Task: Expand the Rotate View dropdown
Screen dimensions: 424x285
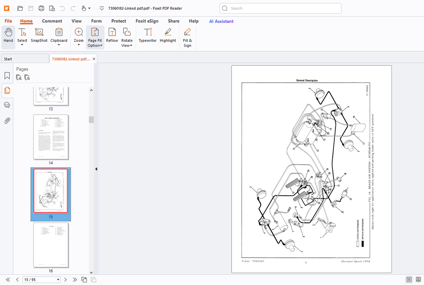Action: coord(127,45)
